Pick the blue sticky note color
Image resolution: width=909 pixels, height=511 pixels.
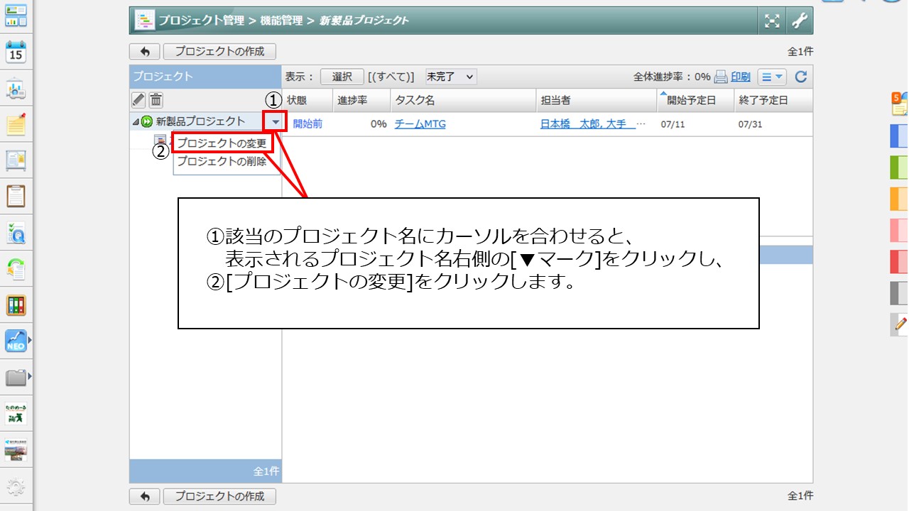pyautogui.click(x=900, y=136)
